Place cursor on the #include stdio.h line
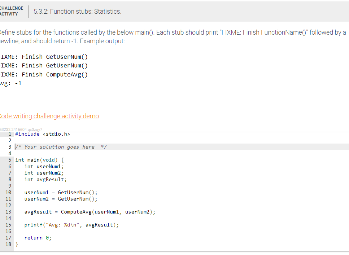Viewport: 349px width, 255px height. [x=43, y=134]
